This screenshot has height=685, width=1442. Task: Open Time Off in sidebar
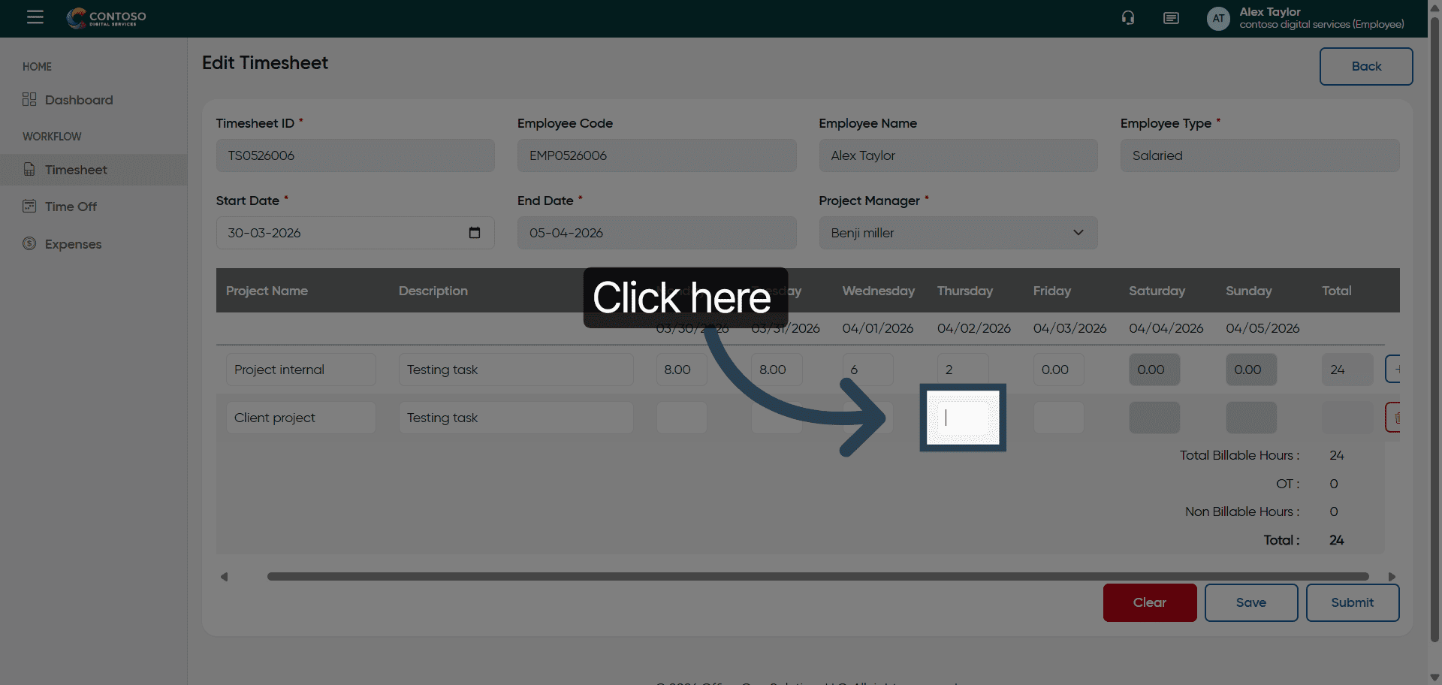[71, 207]
